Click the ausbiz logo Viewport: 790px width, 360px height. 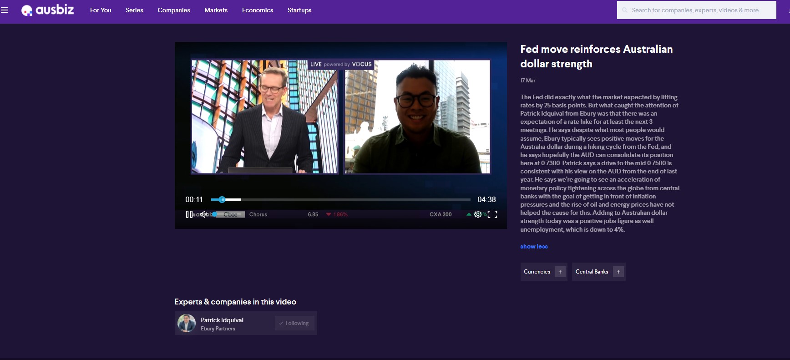47,10
